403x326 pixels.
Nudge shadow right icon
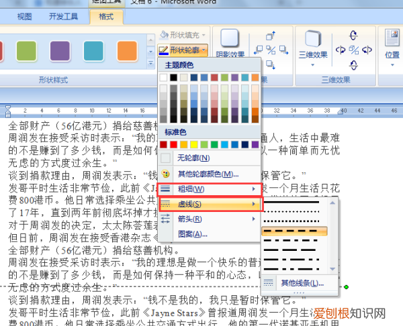tap(283, 50)
